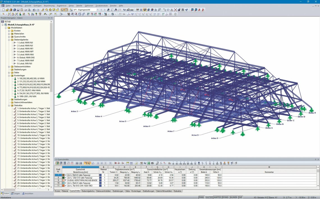This screenshot has width=320, height=199.
Task: Expand the Stabexzentrizitäten tree node
Action: click(x=9, y=67)
